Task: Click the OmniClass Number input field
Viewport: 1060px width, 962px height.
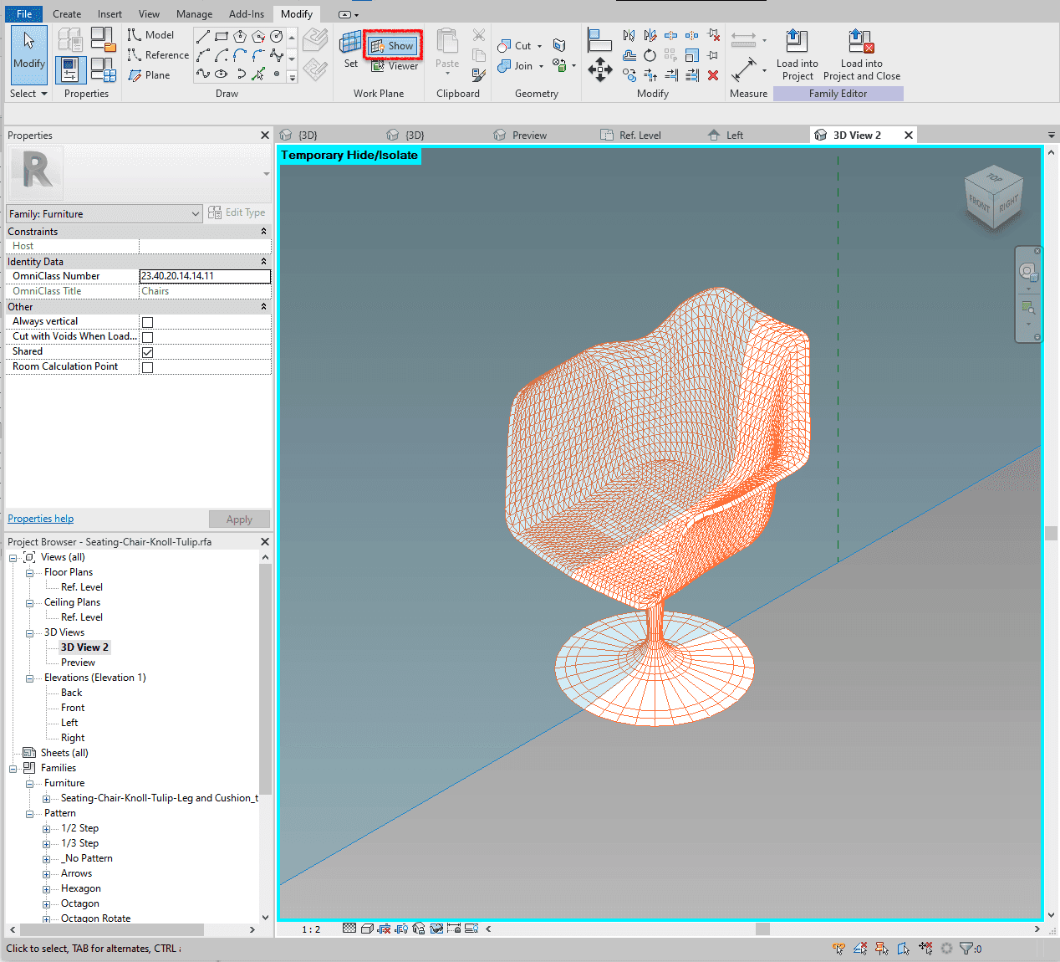Action: (205, 276)
